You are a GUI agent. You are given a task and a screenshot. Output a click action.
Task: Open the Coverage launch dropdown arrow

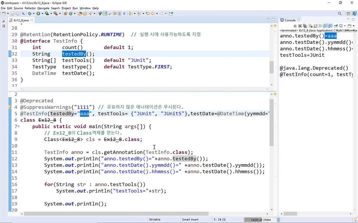tap(51, 14)
